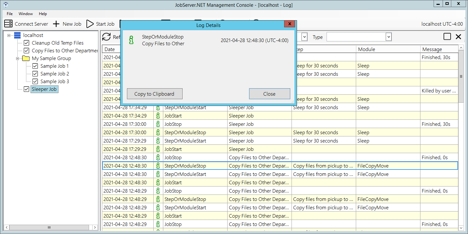The width and height of the screenshot is (468, 234).
Task: Click the maximize panel square icon
Action: point(447,37)
